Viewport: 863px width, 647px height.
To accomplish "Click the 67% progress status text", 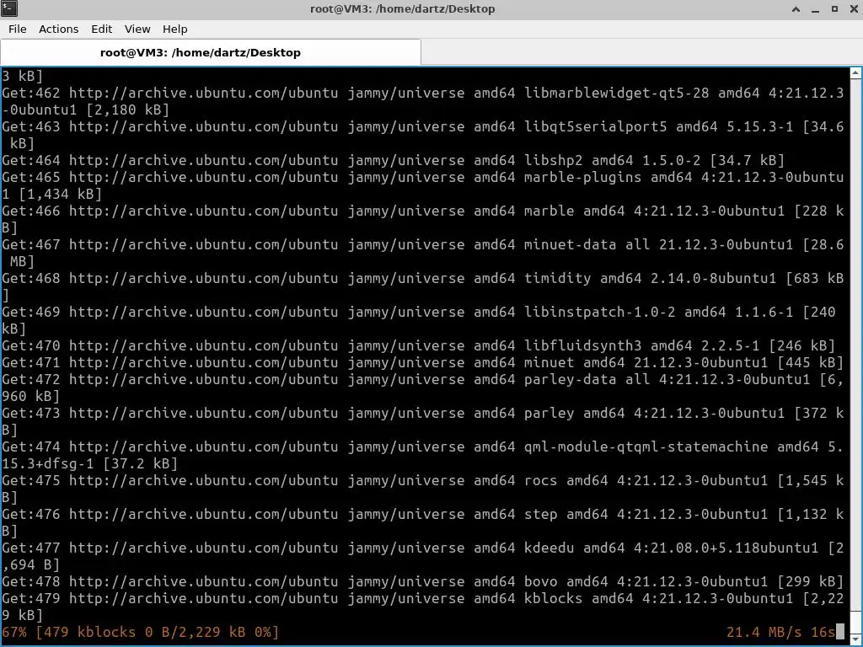I will [x=141, y=632].
